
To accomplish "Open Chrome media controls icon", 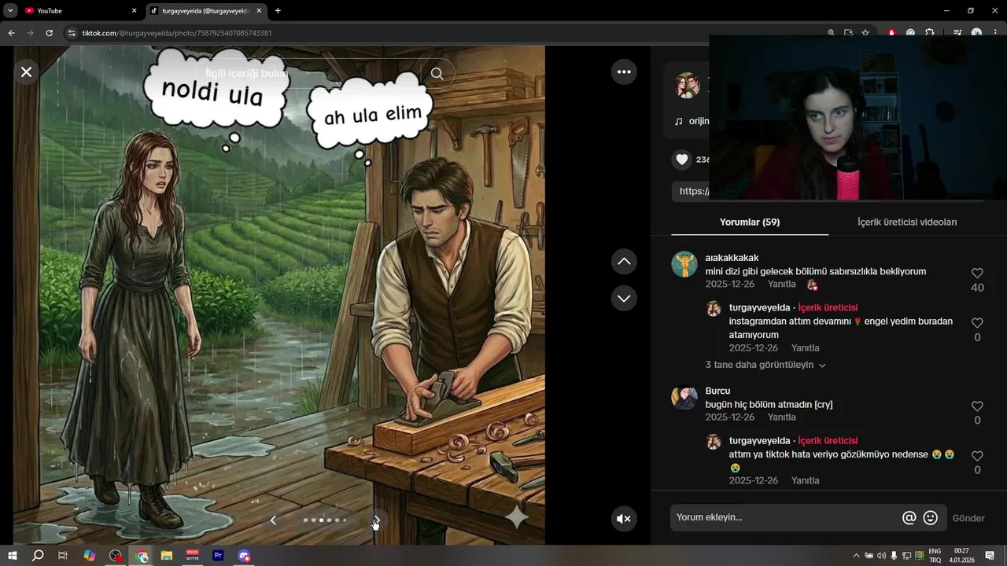I will point(957,33).
